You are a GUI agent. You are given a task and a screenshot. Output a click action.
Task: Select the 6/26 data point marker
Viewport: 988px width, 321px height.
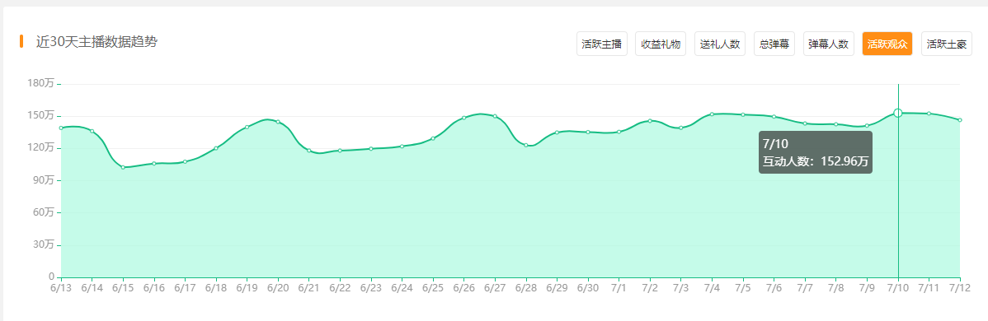pyautogui.click(x=463, y=118)
